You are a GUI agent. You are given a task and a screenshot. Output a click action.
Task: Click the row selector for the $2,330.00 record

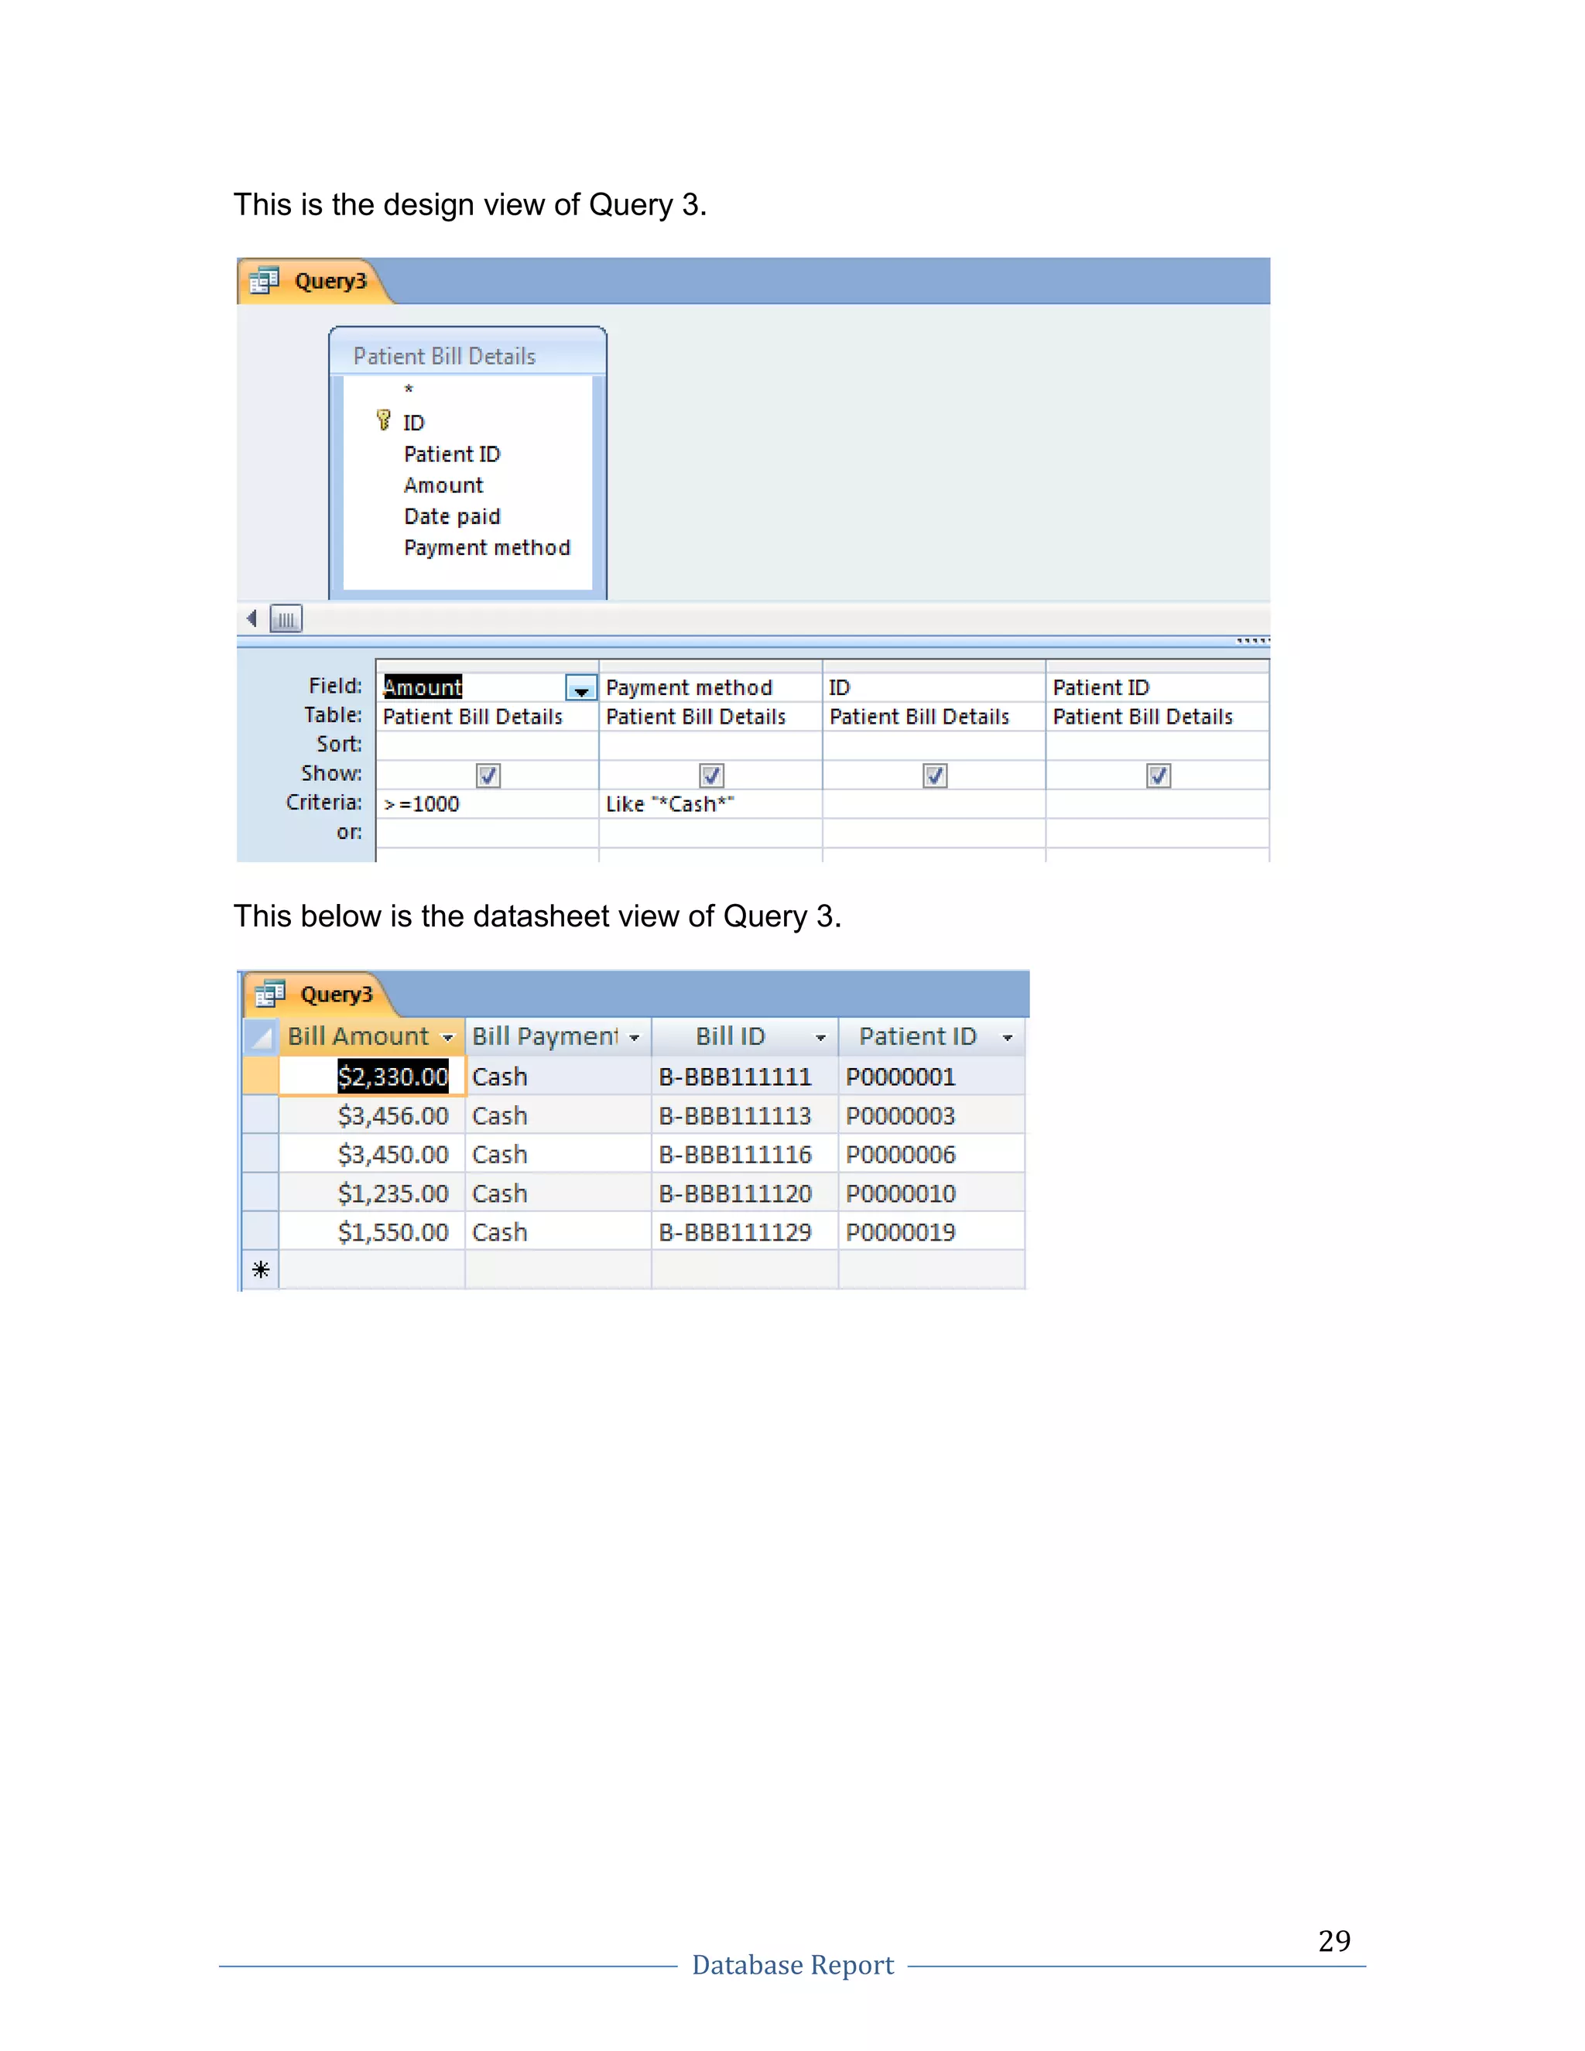point(261,1077)
